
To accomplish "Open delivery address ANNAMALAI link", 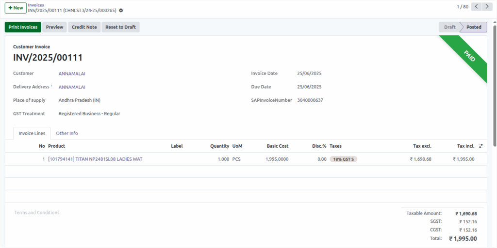I will [72, 87].
